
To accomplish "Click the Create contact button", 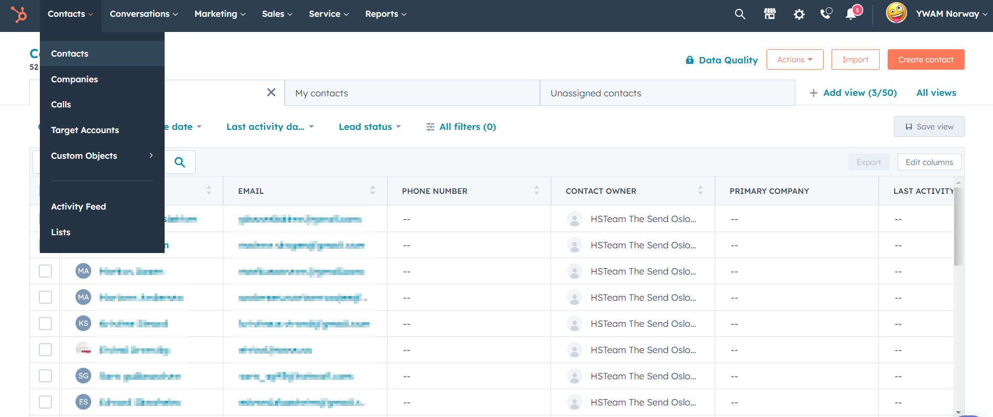I will pos(926,60).
